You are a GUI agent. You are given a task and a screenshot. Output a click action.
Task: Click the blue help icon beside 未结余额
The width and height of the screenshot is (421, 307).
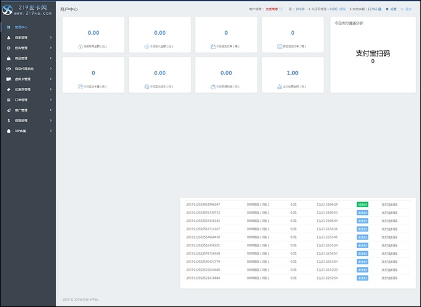[380, 10]
